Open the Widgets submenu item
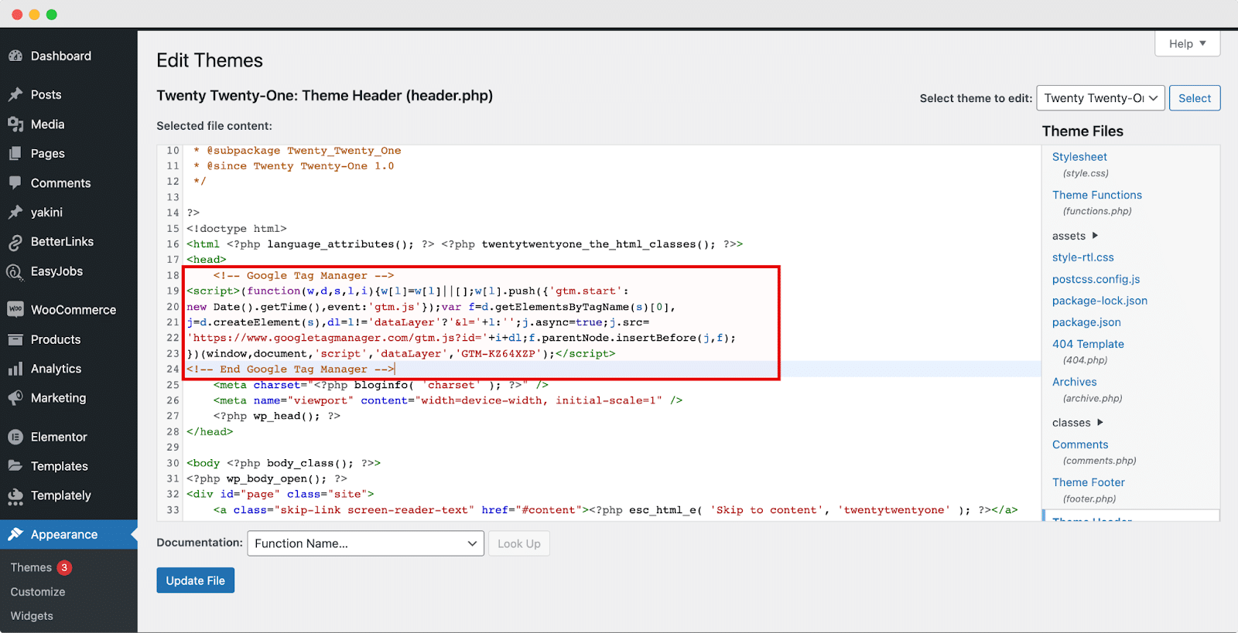 point(32,616)
